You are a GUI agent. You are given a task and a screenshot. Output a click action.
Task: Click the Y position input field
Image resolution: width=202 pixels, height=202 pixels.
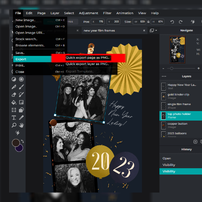point(113,22)
